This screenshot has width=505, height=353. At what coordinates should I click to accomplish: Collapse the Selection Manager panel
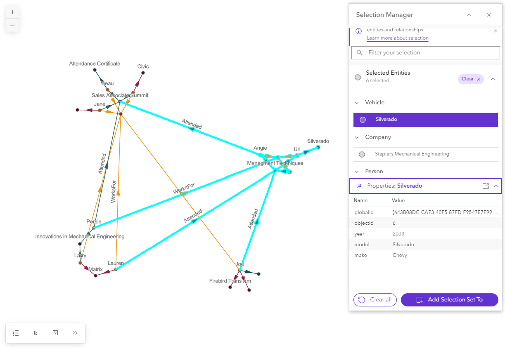click(x=469, y=15)
